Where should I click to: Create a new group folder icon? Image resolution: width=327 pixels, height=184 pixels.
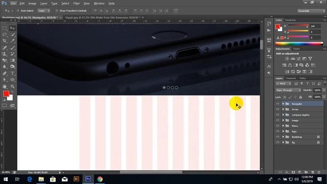point(306,172)
